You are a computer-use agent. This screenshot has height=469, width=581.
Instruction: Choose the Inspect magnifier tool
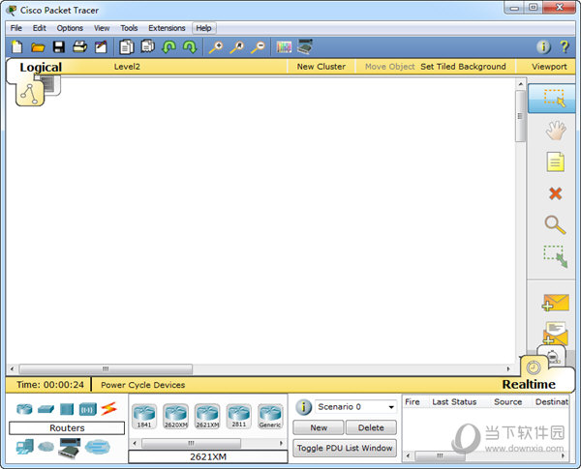(x=554, y=224)
